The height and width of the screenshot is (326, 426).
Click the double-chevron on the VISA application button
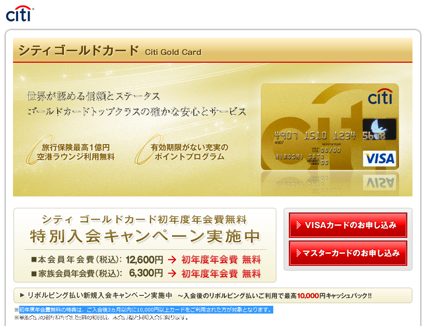[x=298, y=225]
